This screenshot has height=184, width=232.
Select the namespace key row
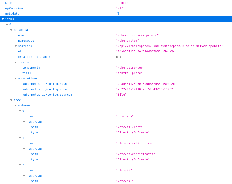coord(27,41)
